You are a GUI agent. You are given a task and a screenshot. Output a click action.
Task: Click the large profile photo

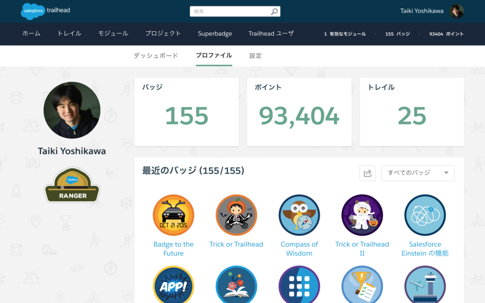[72, 110]
